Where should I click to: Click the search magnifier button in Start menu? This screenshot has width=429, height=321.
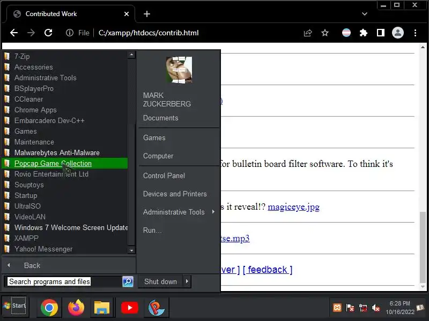[x=128, y=281]
